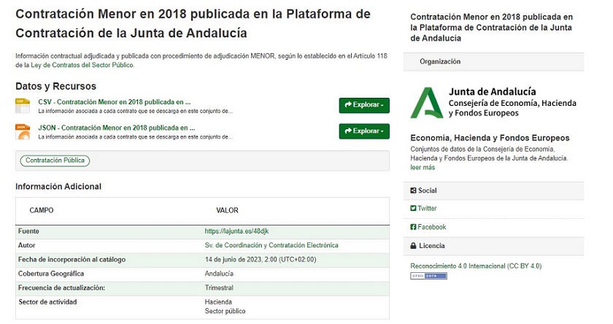Open the Twitter social link
Viewport: 613px width, 324px height.
pos(427,209)
